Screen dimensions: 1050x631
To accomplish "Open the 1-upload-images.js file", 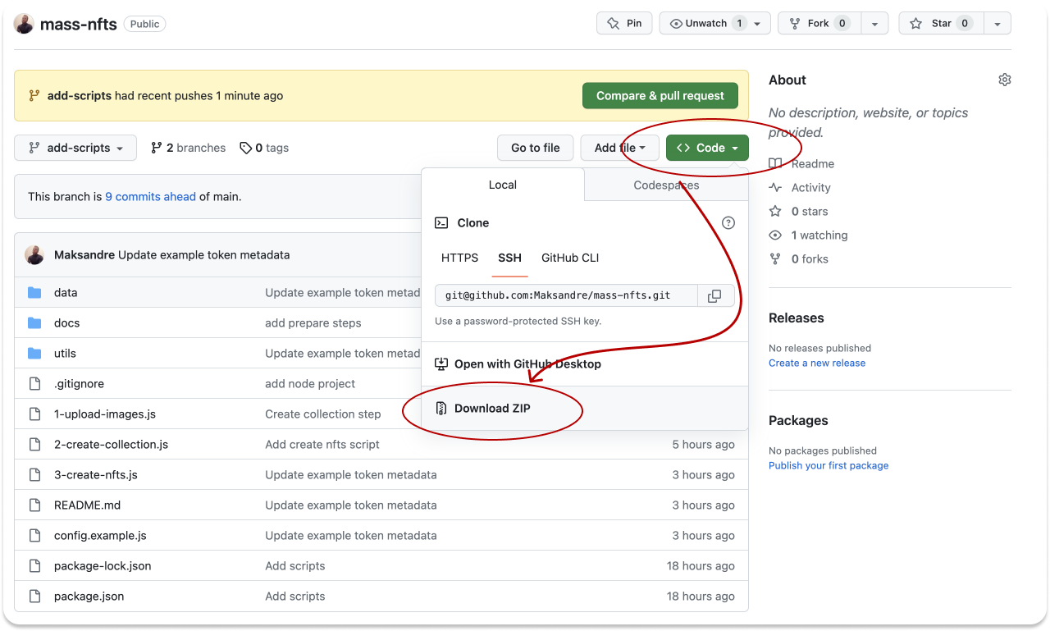I will click(105, 414).
